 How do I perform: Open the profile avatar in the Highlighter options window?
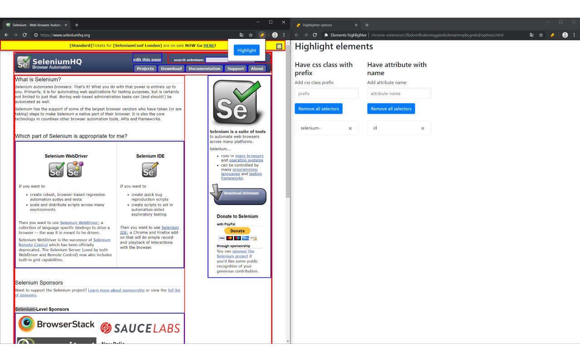(565, 35)
